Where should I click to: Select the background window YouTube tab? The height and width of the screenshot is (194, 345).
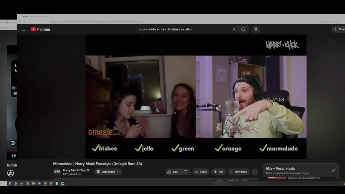tap(11, 22)
